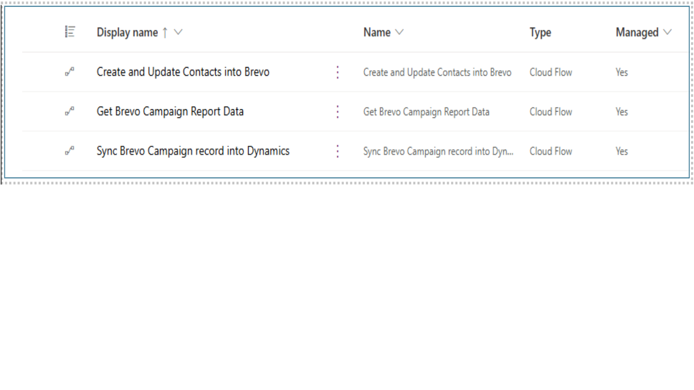Open Create and Update Contacts into Brevo flow
This screenshot has width=694, height=390.
pos(183,72)
